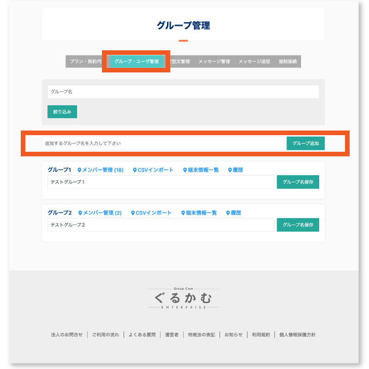Click the pin icon beside CSVインポート for グループ2
The width and height of the screenshot is (369, 369).
click(x=132, y=213)
